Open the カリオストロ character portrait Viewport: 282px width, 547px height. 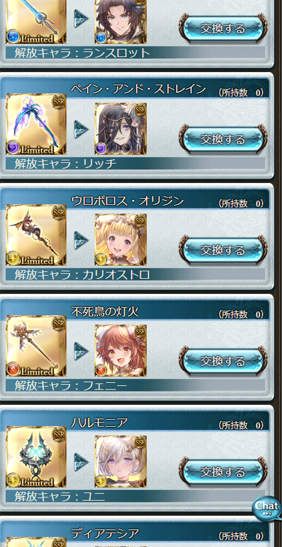121,239
